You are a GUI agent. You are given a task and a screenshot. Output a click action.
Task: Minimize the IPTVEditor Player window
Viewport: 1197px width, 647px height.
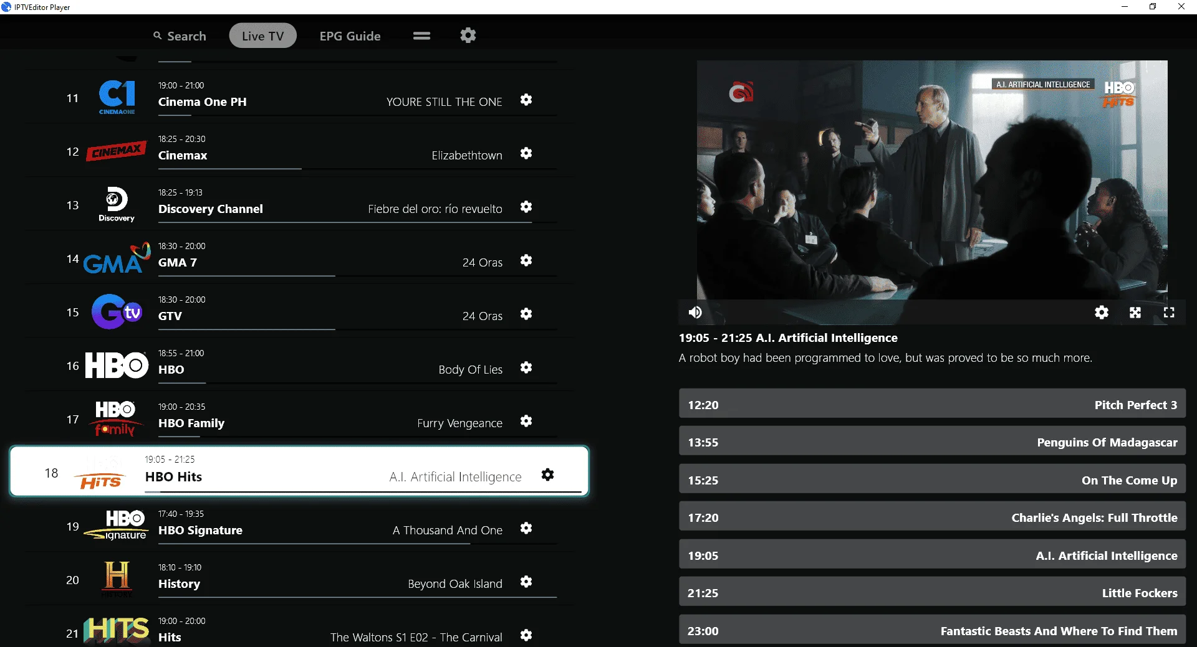click(1125, 7)
